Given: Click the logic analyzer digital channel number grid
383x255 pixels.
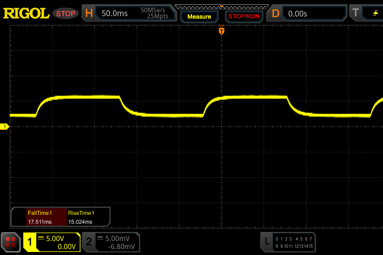Looking at the screenshot, I should pos(294,243).
